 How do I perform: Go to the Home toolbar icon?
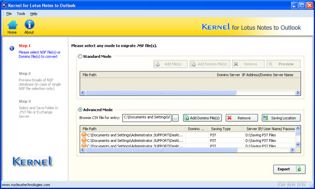12,27
